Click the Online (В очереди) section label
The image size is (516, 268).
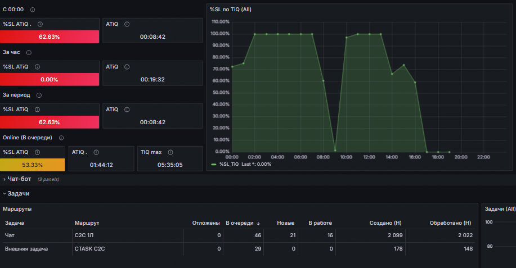(x=28, y=138)
